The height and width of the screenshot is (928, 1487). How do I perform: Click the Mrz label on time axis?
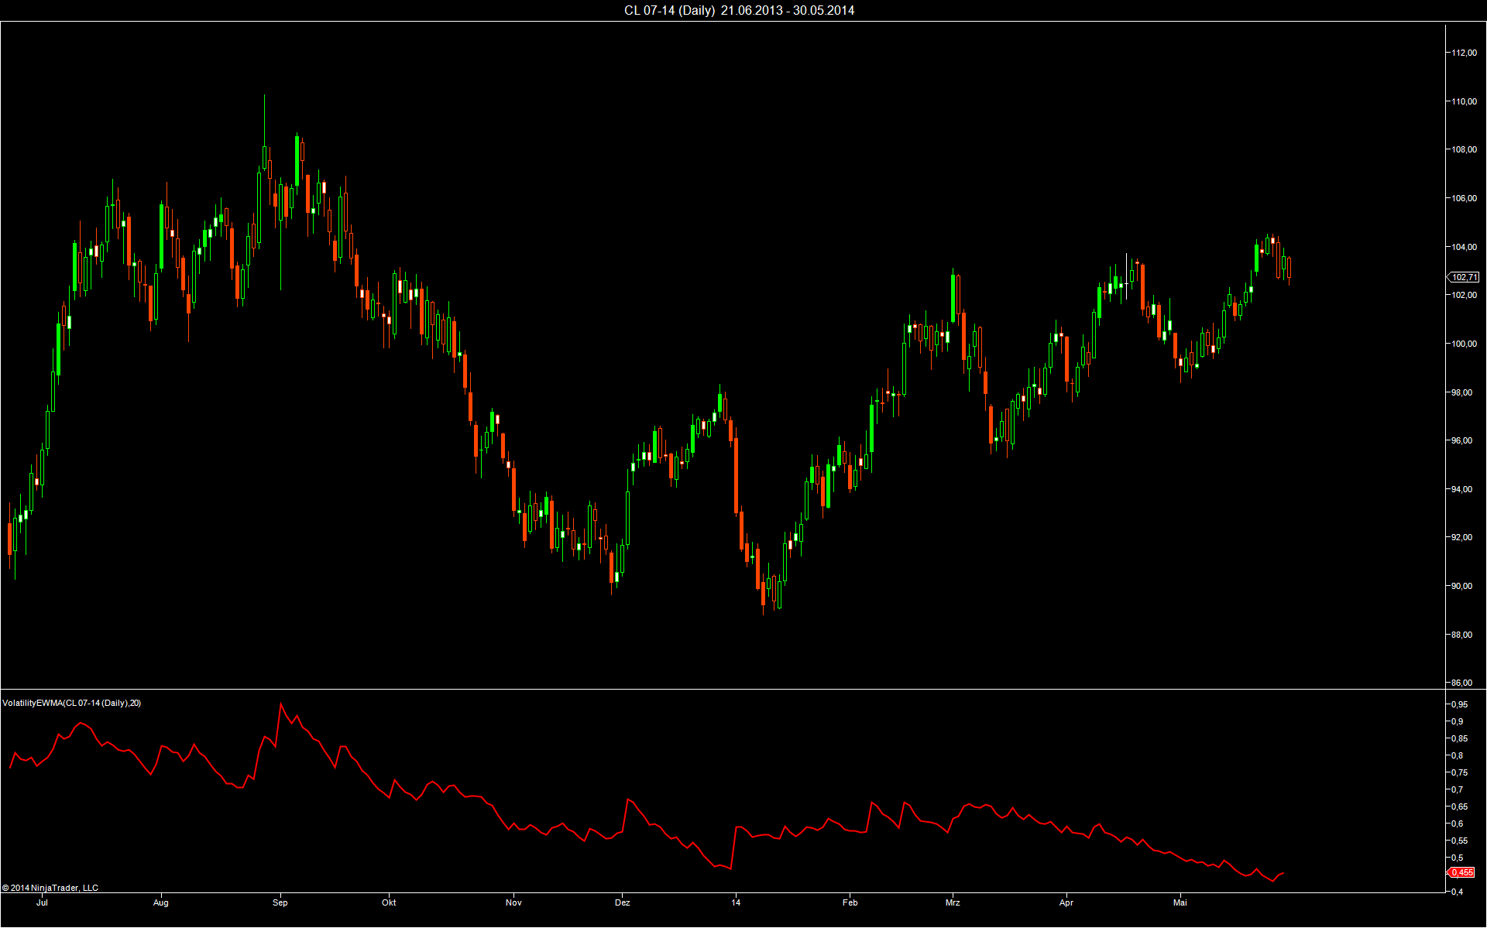[953, 902]
